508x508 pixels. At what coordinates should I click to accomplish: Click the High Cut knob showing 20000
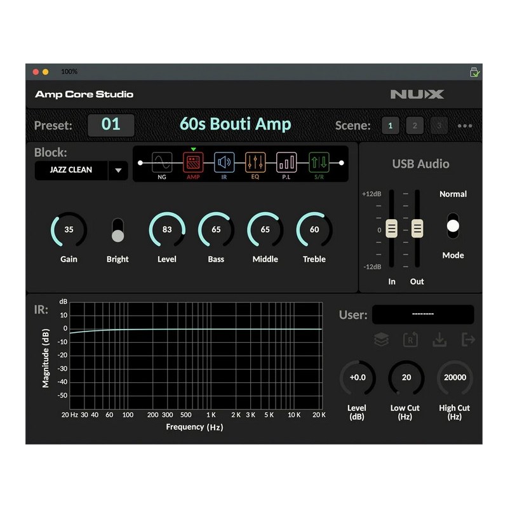(455, 378)
